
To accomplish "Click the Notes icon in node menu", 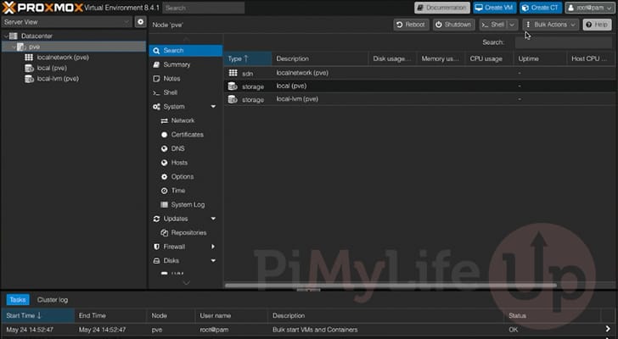I will (156, 79).
